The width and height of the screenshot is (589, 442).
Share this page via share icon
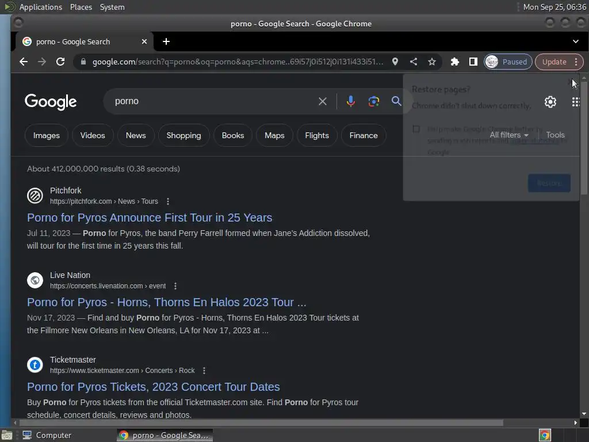coord(414,62)
